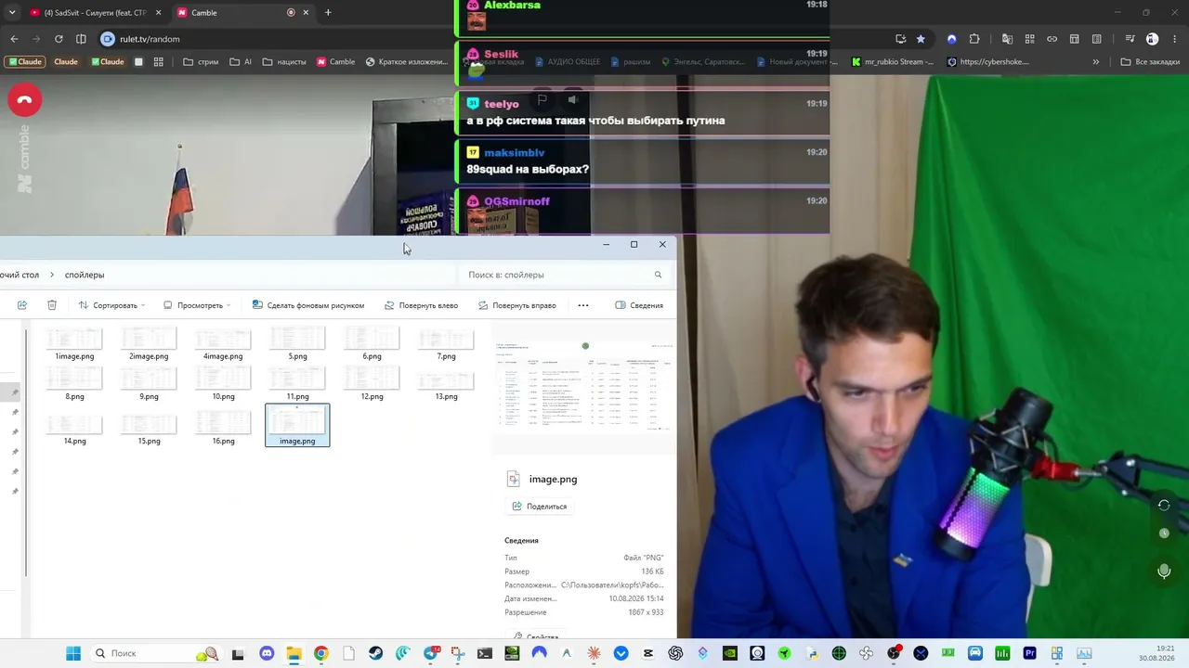Image resolution: width=1189 pixels, height=668 pixels.
Task: Open a new browser tab
Action: point(328,13)
